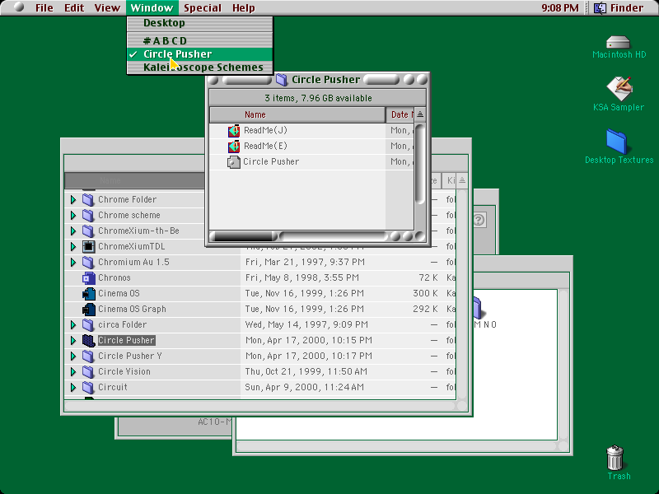Image resolution: width=659 pixels, height=494 pixels.
Task: Click the "3 items, 7.96 GB available" status text
Action: point(318,98)
